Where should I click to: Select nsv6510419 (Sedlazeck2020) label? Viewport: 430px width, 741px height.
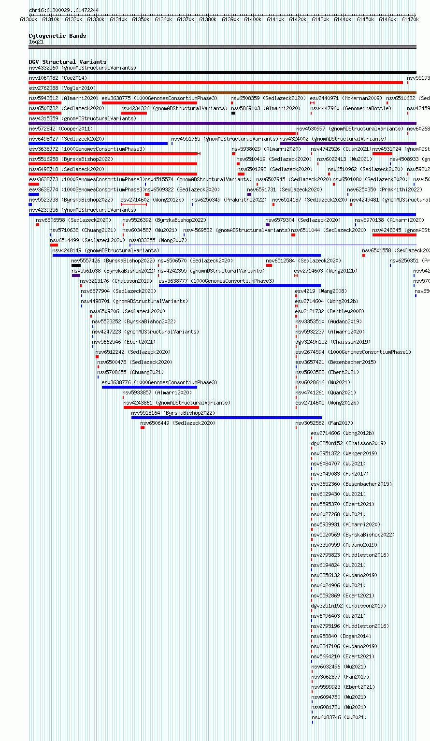click(274, 159)
